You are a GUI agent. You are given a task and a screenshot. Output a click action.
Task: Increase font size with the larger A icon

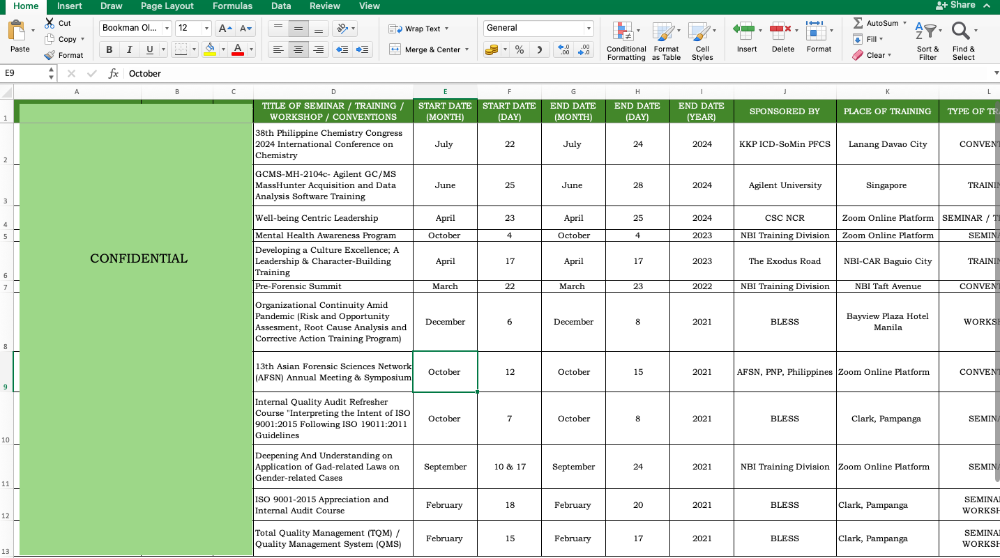[x=224, y=29]
